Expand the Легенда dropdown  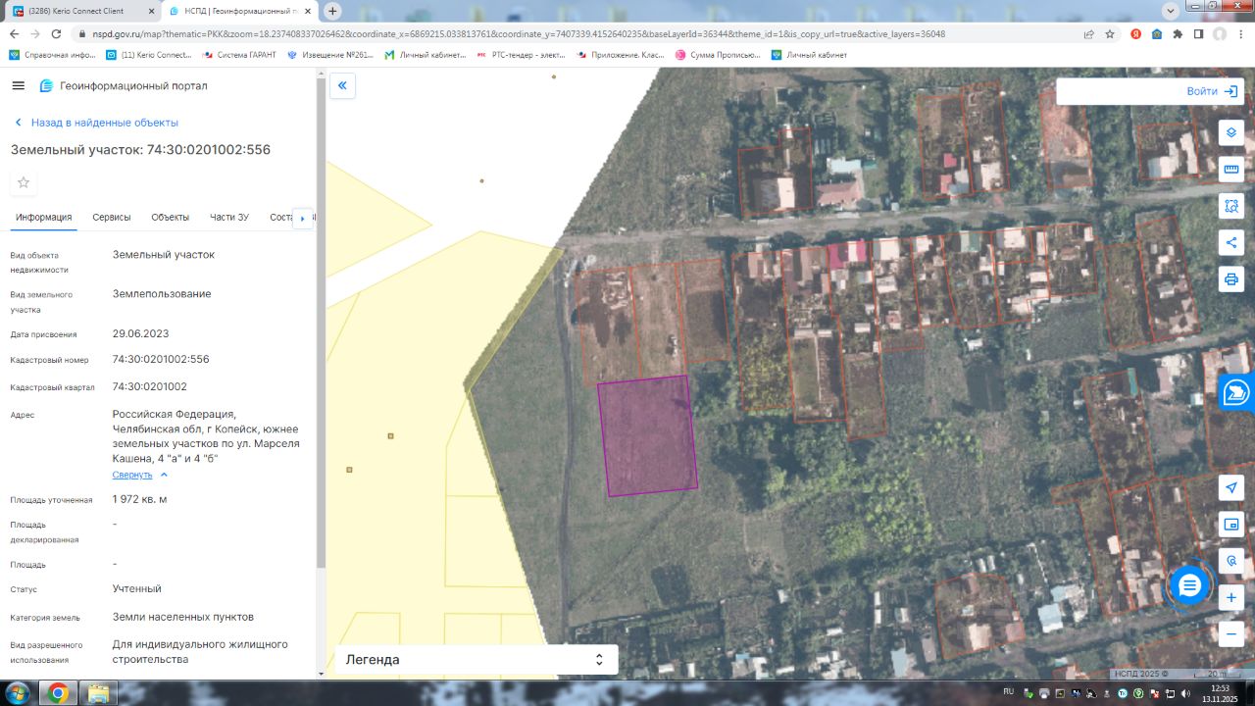point(477,660)
